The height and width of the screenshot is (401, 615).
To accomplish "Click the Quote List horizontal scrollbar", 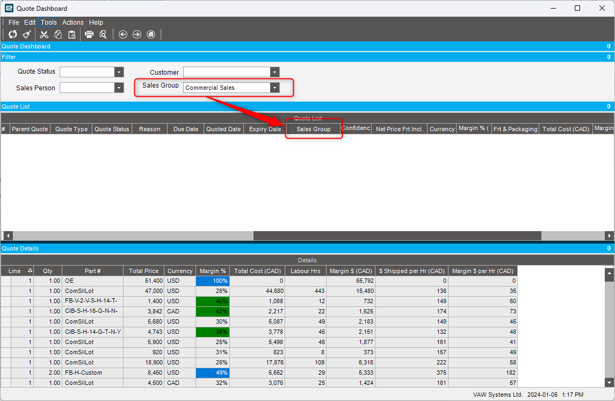I will [x=397, y=235].
